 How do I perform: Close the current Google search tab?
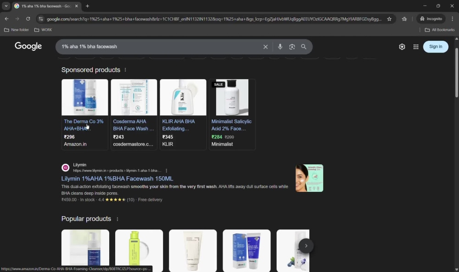76,6
